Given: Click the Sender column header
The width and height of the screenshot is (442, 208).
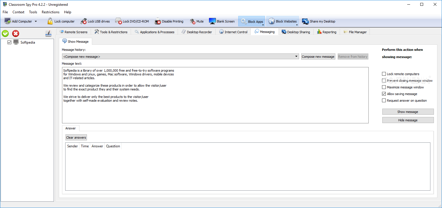Looking at the screenshot, I should tap(72, 146).
